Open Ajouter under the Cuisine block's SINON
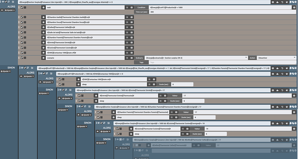 click(x=101, y=143)
